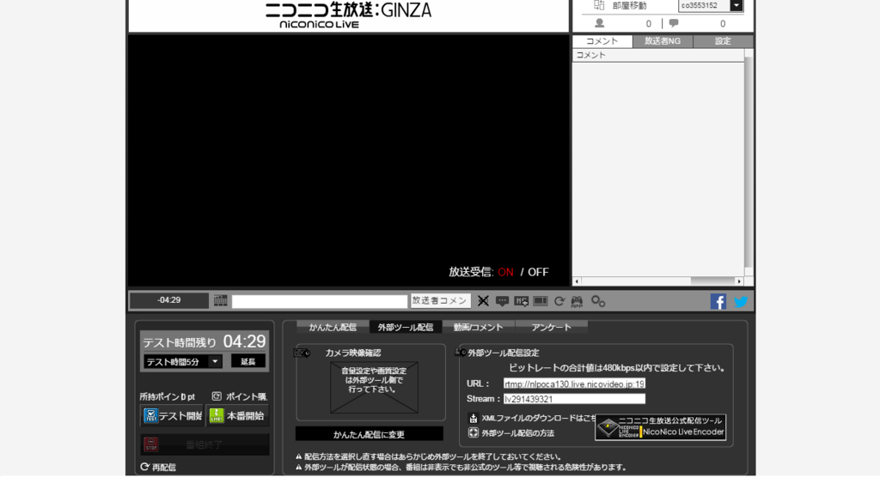Click the 延長 extend button
Screen dimensions: 880x477
click(x=248, y=361)
